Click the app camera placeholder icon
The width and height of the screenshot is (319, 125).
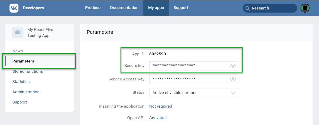(18, 32)
